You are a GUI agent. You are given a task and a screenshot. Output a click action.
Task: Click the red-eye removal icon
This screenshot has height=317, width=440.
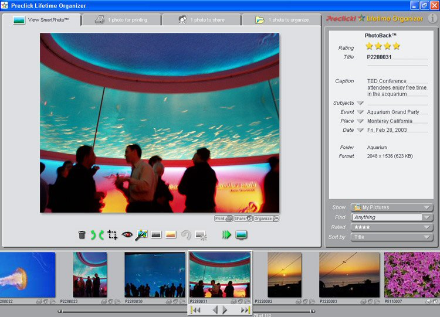[x=127, y=235]
